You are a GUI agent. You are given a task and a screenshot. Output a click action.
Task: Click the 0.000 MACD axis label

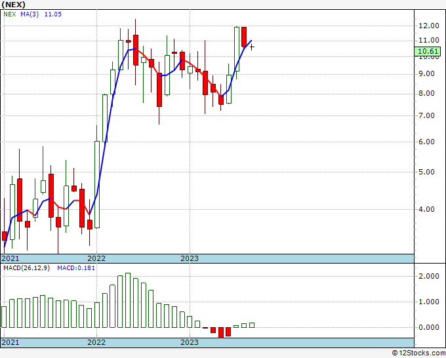pos(429,327)
